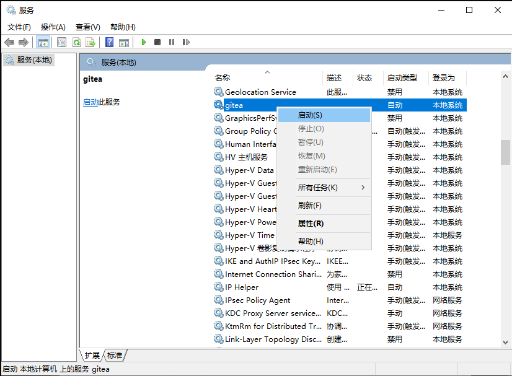This screenshot has width=512, height=376.
Task: Switch to the 扩展 tab
Action: [92, 355]
